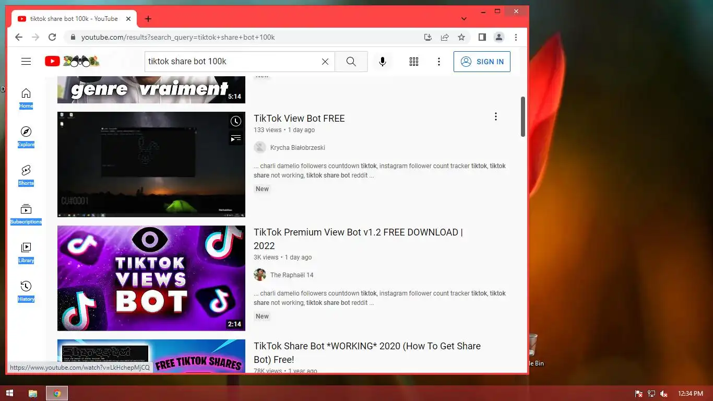The image size is (713, 401).
Task: View site information lock icon
Action: pyautogui.click(x=73, y=37)
